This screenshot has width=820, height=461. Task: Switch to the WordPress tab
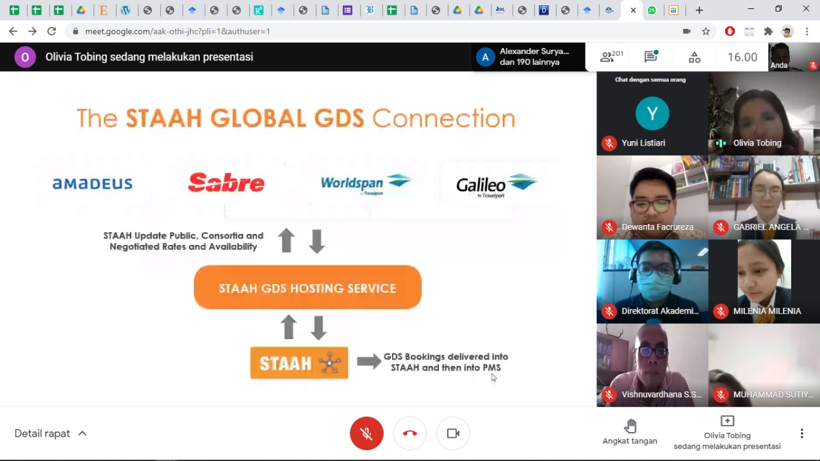point(126,10)
